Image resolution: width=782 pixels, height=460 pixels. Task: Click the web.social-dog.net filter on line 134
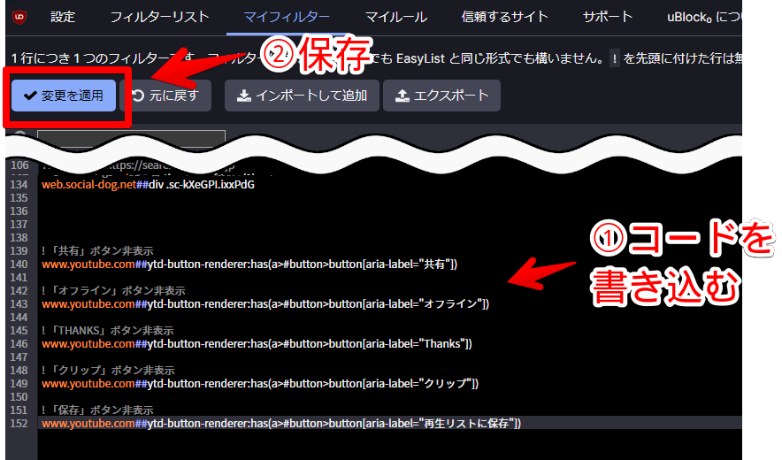(x=148, y=185)
